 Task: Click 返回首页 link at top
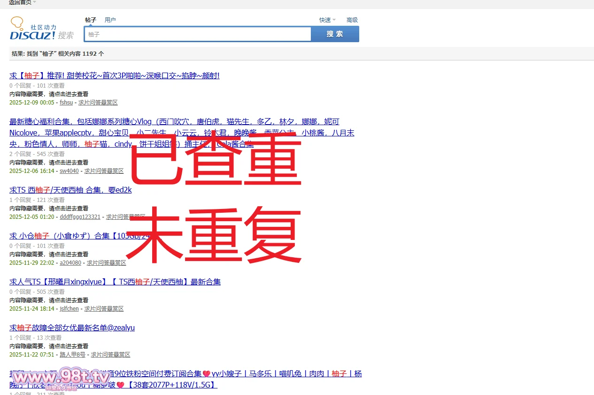coord(20,2)
